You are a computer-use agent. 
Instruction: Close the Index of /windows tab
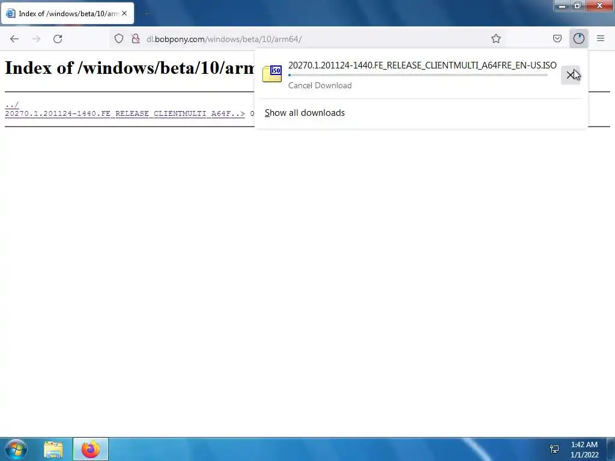click(x=124, y=13)
